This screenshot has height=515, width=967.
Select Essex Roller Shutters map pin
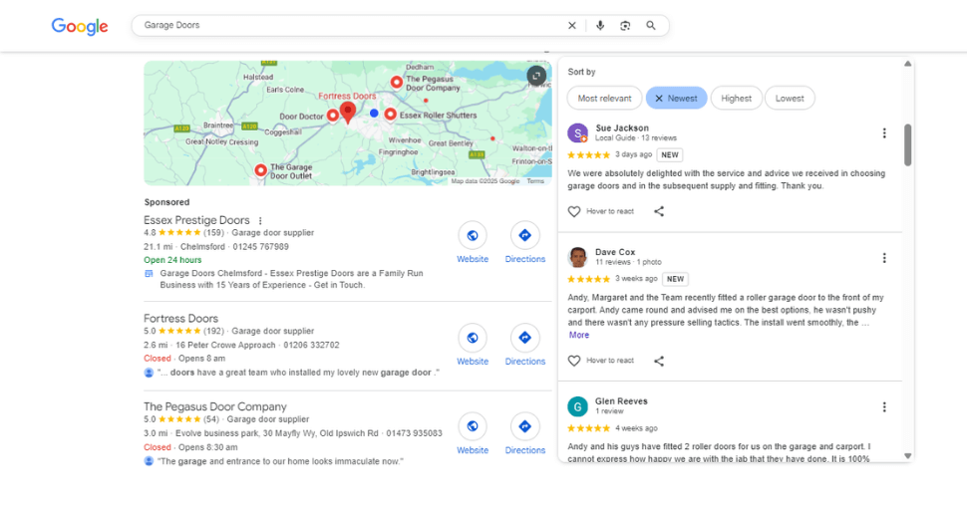(391, 115)
